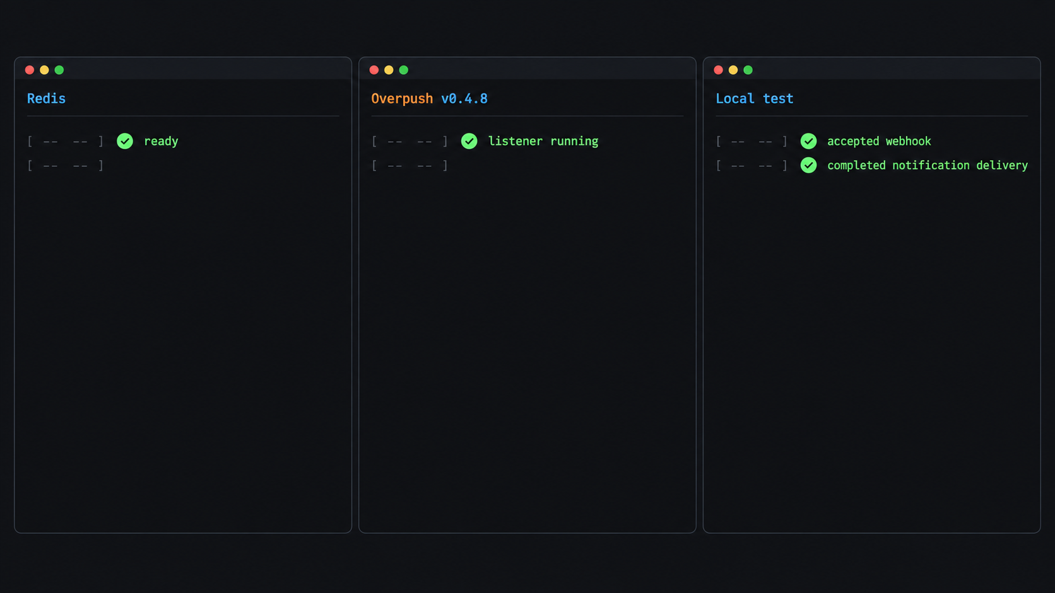Image resolution: width=1055 pixels, height=593 pixels.
Task: Click the Overpush title text
Action: coord(402,99)
